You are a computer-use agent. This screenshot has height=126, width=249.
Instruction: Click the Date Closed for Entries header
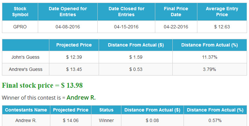[x=126, y=12]
